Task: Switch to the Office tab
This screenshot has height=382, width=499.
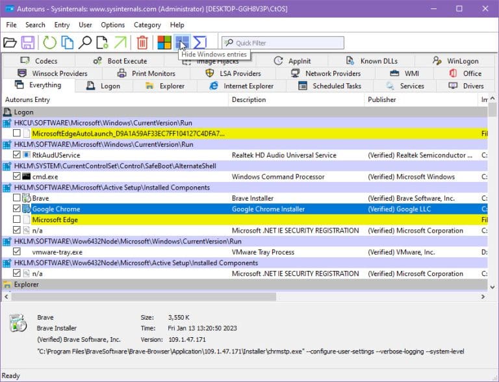Action: coord(465,73)
